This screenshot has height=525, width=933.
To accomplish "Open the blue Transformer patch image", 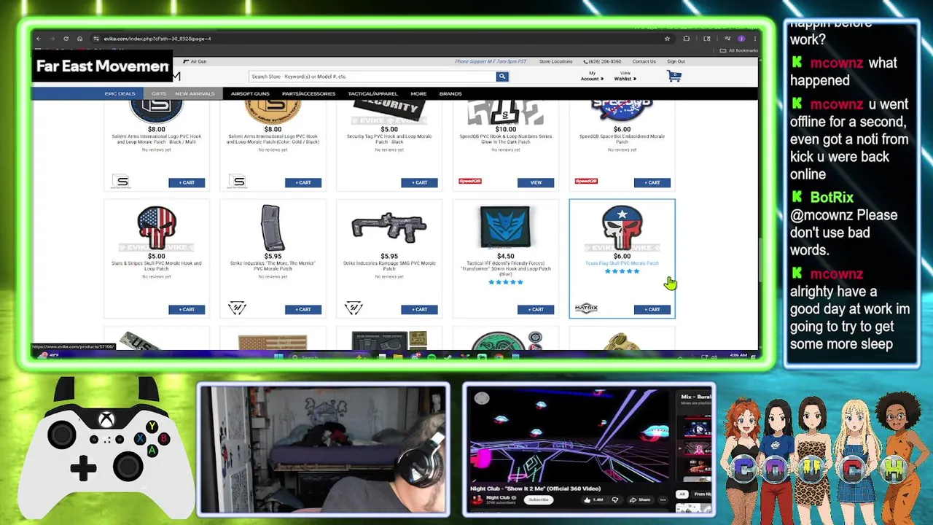I will (505, 227).
